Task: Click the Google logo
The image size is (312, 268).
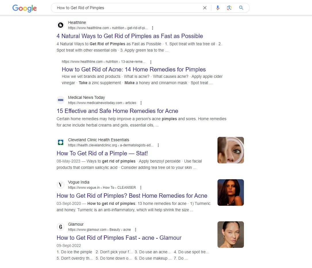Action: (24, 8)
